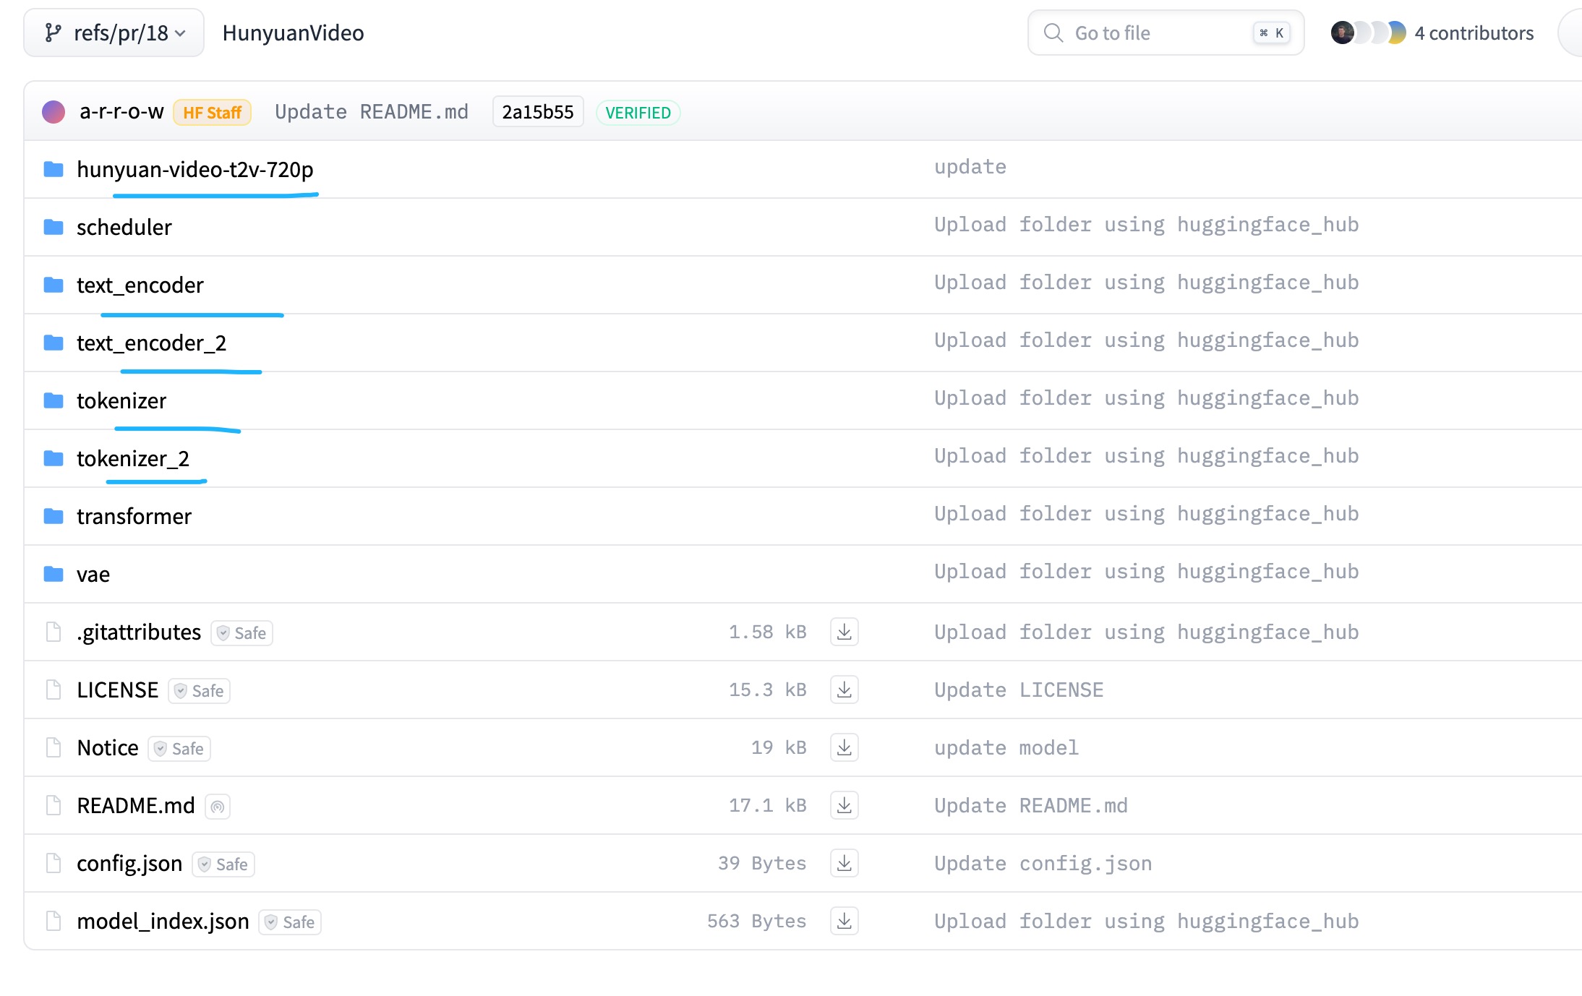
Task: Click the vae folder icon
Action: 54,574
